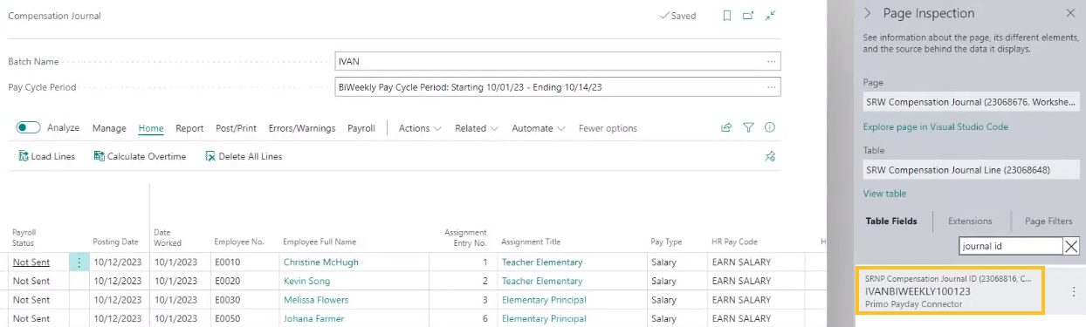Open Pay Cycle Period lookup ellipsis
The height and width of the screenshot is (327, 1086).
click(771, 87)
